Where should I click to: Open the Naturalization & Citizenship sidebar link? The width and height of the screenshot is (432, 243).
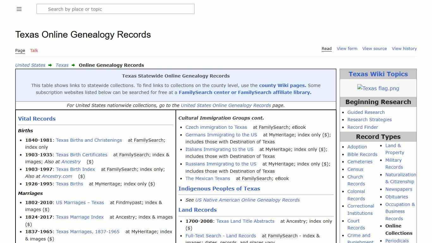(400, 178)
